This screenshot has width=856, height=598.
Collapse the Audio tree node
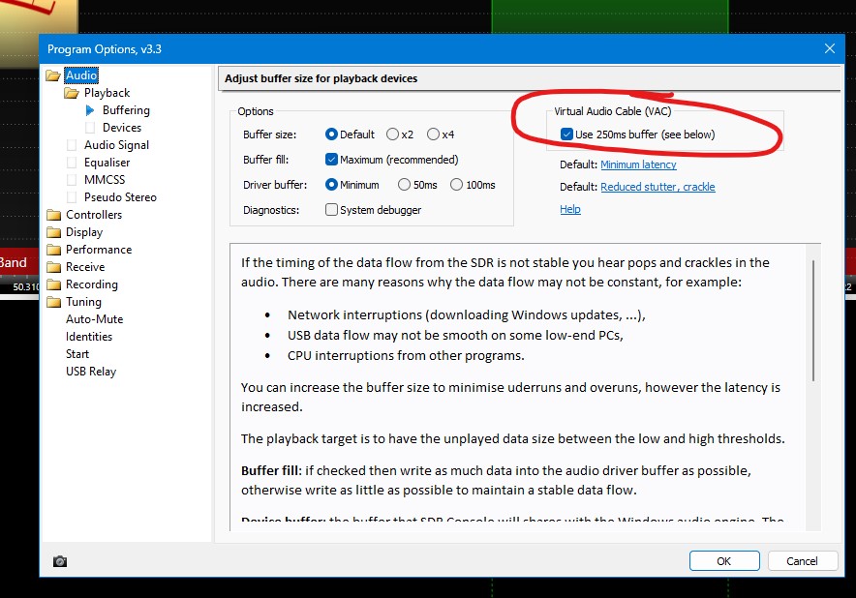click(x=53, y=75)
